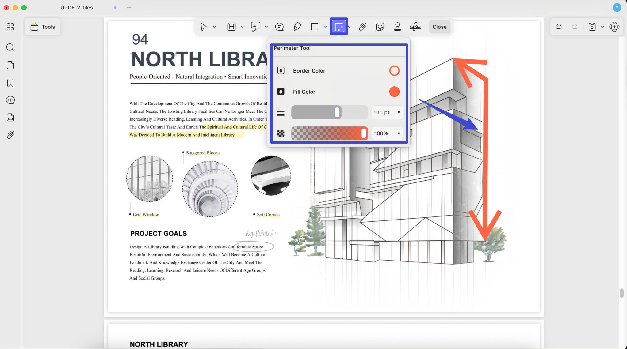Toggle the highlight text tool
The height and width of the screenshot is (349, 627).
coord(232,27)
